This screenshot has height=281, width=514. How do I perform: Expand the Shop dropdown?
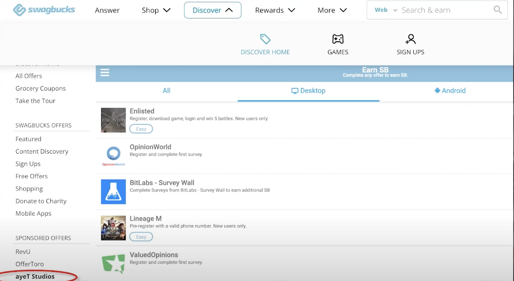156,10
